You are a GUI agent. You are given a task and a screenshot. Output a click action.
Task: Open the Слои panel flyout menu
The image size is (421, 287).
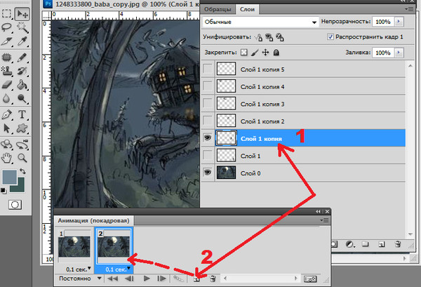409,9
